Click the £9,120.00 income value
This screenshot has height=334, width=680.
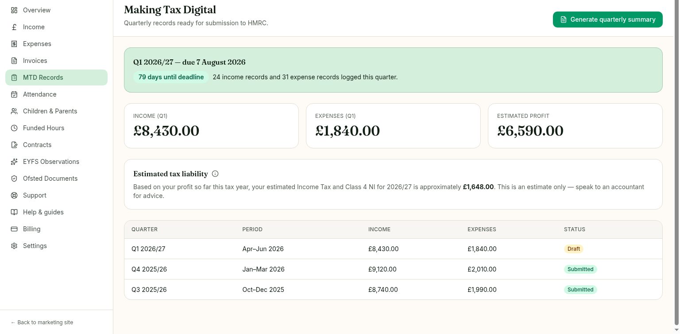click(382, 269)
